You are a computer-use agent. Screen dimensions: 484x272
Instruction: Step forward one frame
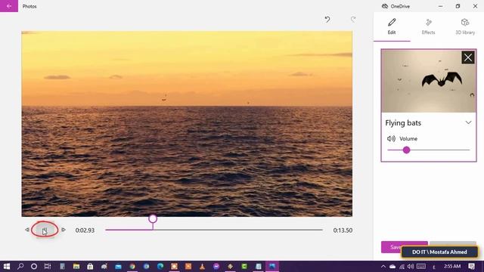coord(64,230)
